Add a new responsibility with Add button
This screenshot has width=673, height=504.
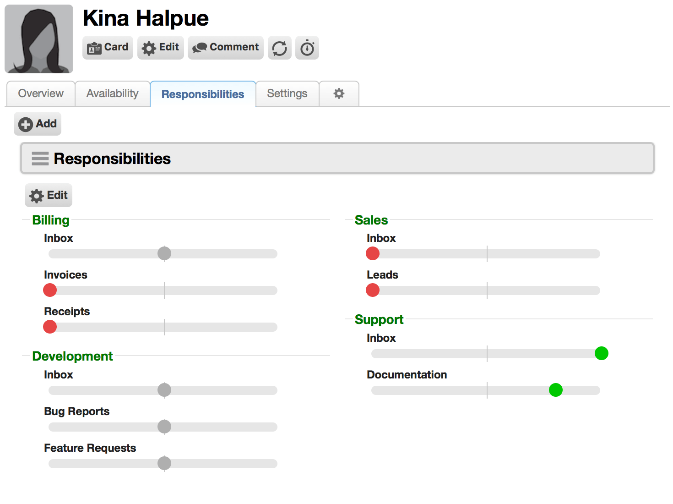38,124
